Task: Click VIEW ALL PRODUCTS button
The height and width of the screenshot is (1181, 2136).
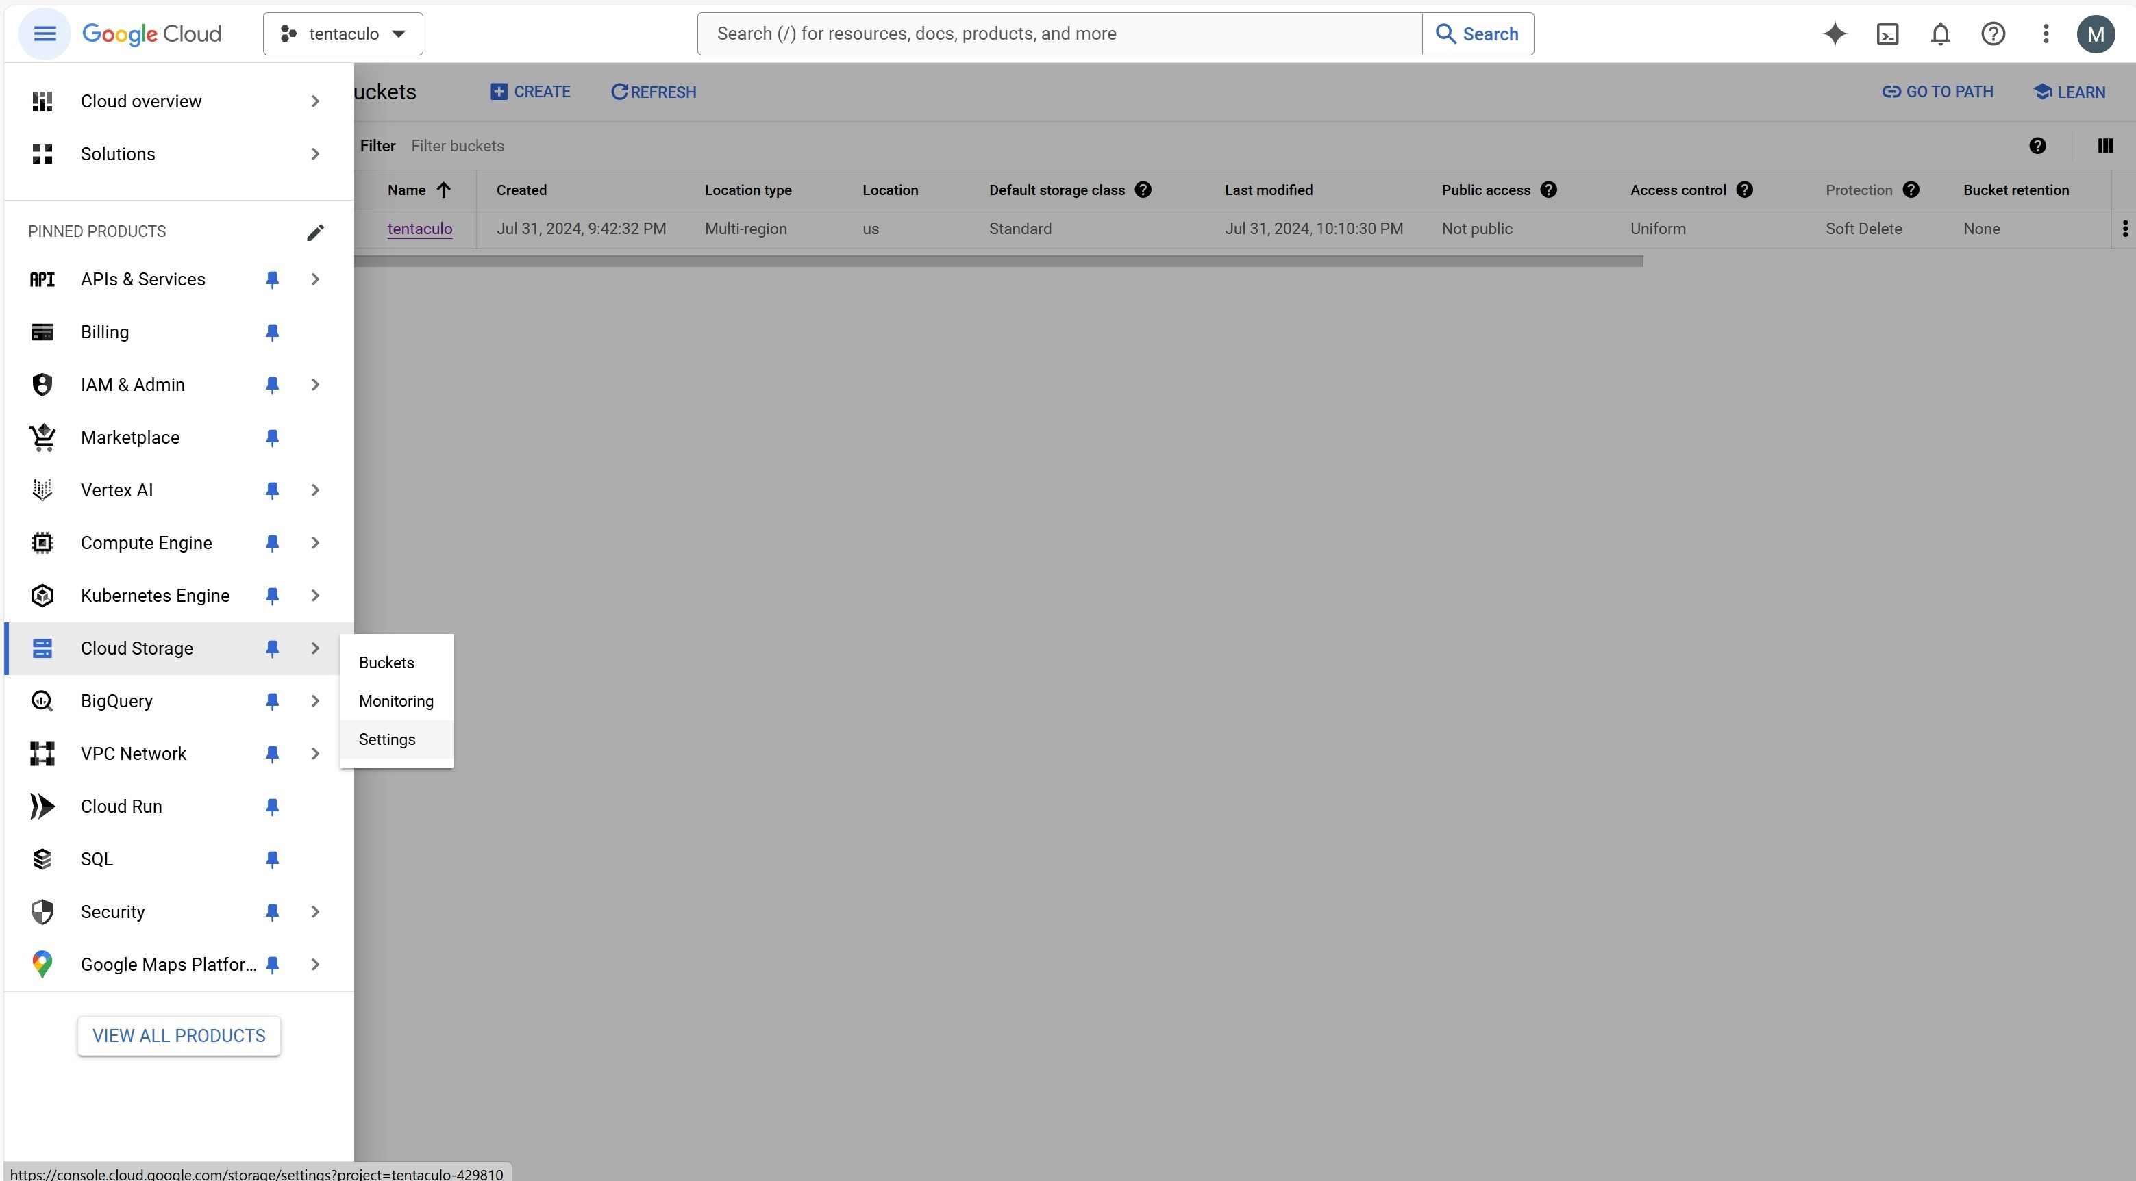Action: [x=179, y=1036]
